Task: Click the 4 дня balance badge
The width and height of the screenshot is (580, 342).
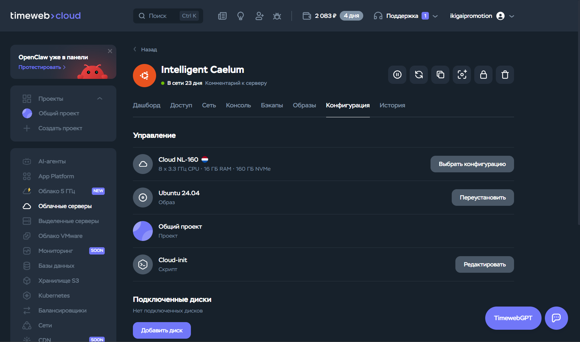Action: click(351, 16)
